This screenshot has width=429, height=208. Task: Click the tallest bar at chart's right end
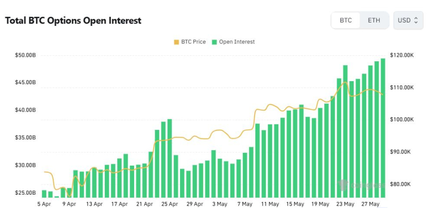click(x=383, y=128)
